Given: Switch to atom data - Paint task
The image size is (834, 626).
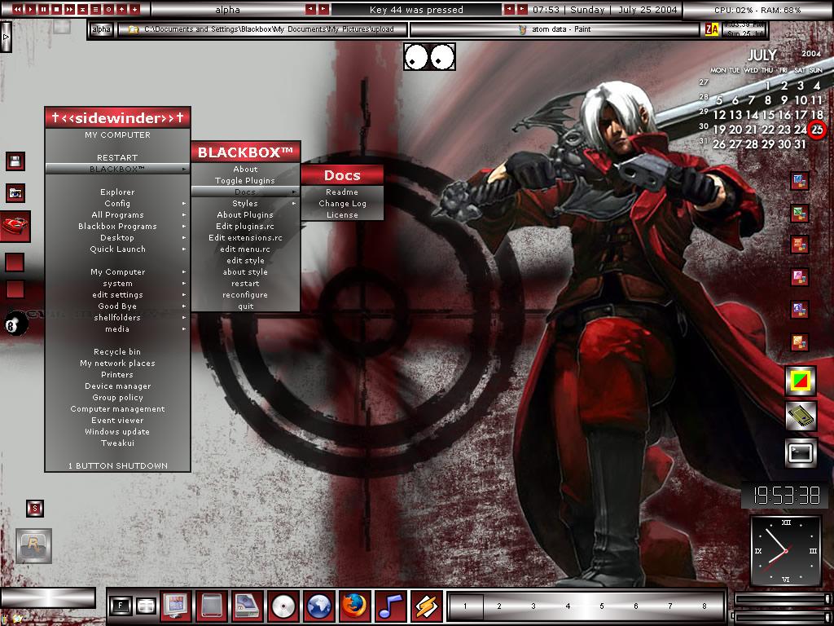Looking at the screenshot, I should click(x=554, y=29).
